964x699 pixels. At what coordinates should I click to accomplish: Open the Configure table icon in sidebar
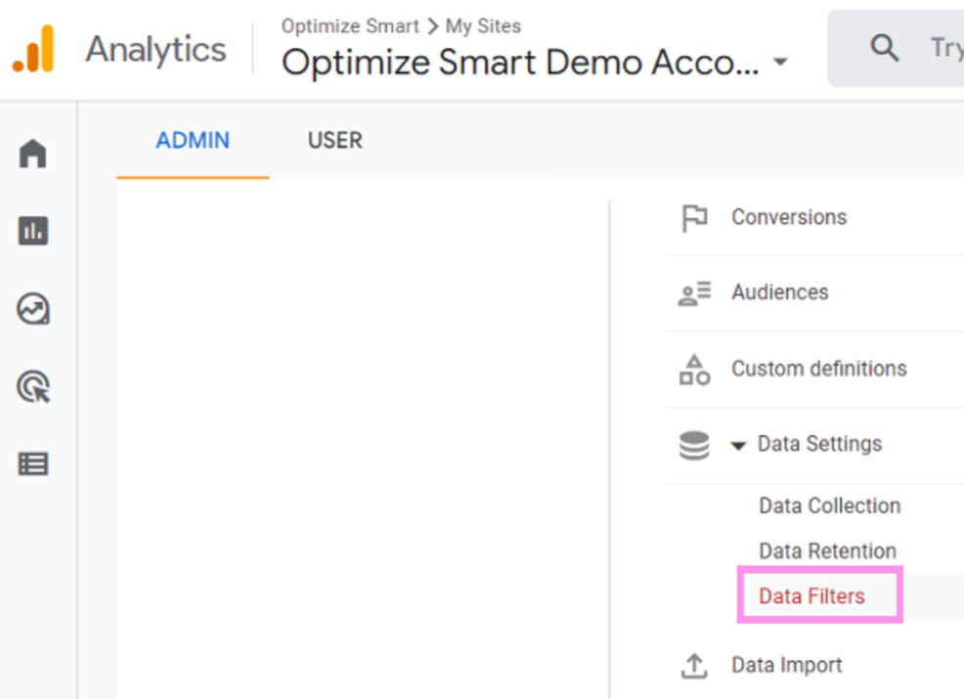(33, 464)
